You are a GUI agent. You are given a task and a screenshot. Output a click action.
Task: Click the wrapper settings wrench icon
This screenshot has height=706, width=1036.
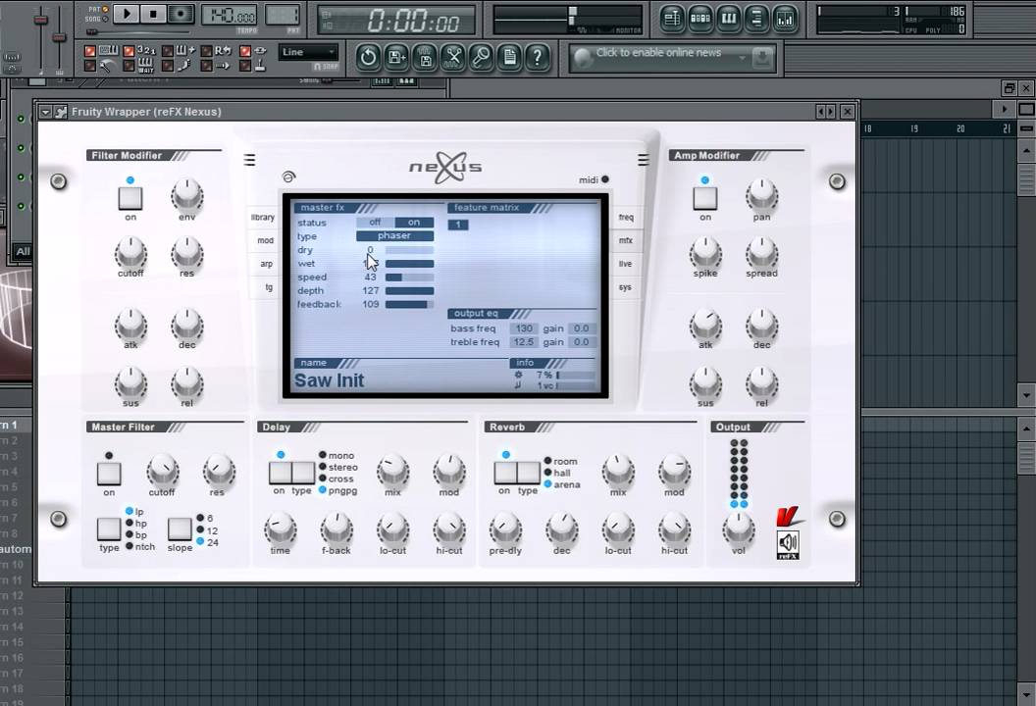pos(62,112)
